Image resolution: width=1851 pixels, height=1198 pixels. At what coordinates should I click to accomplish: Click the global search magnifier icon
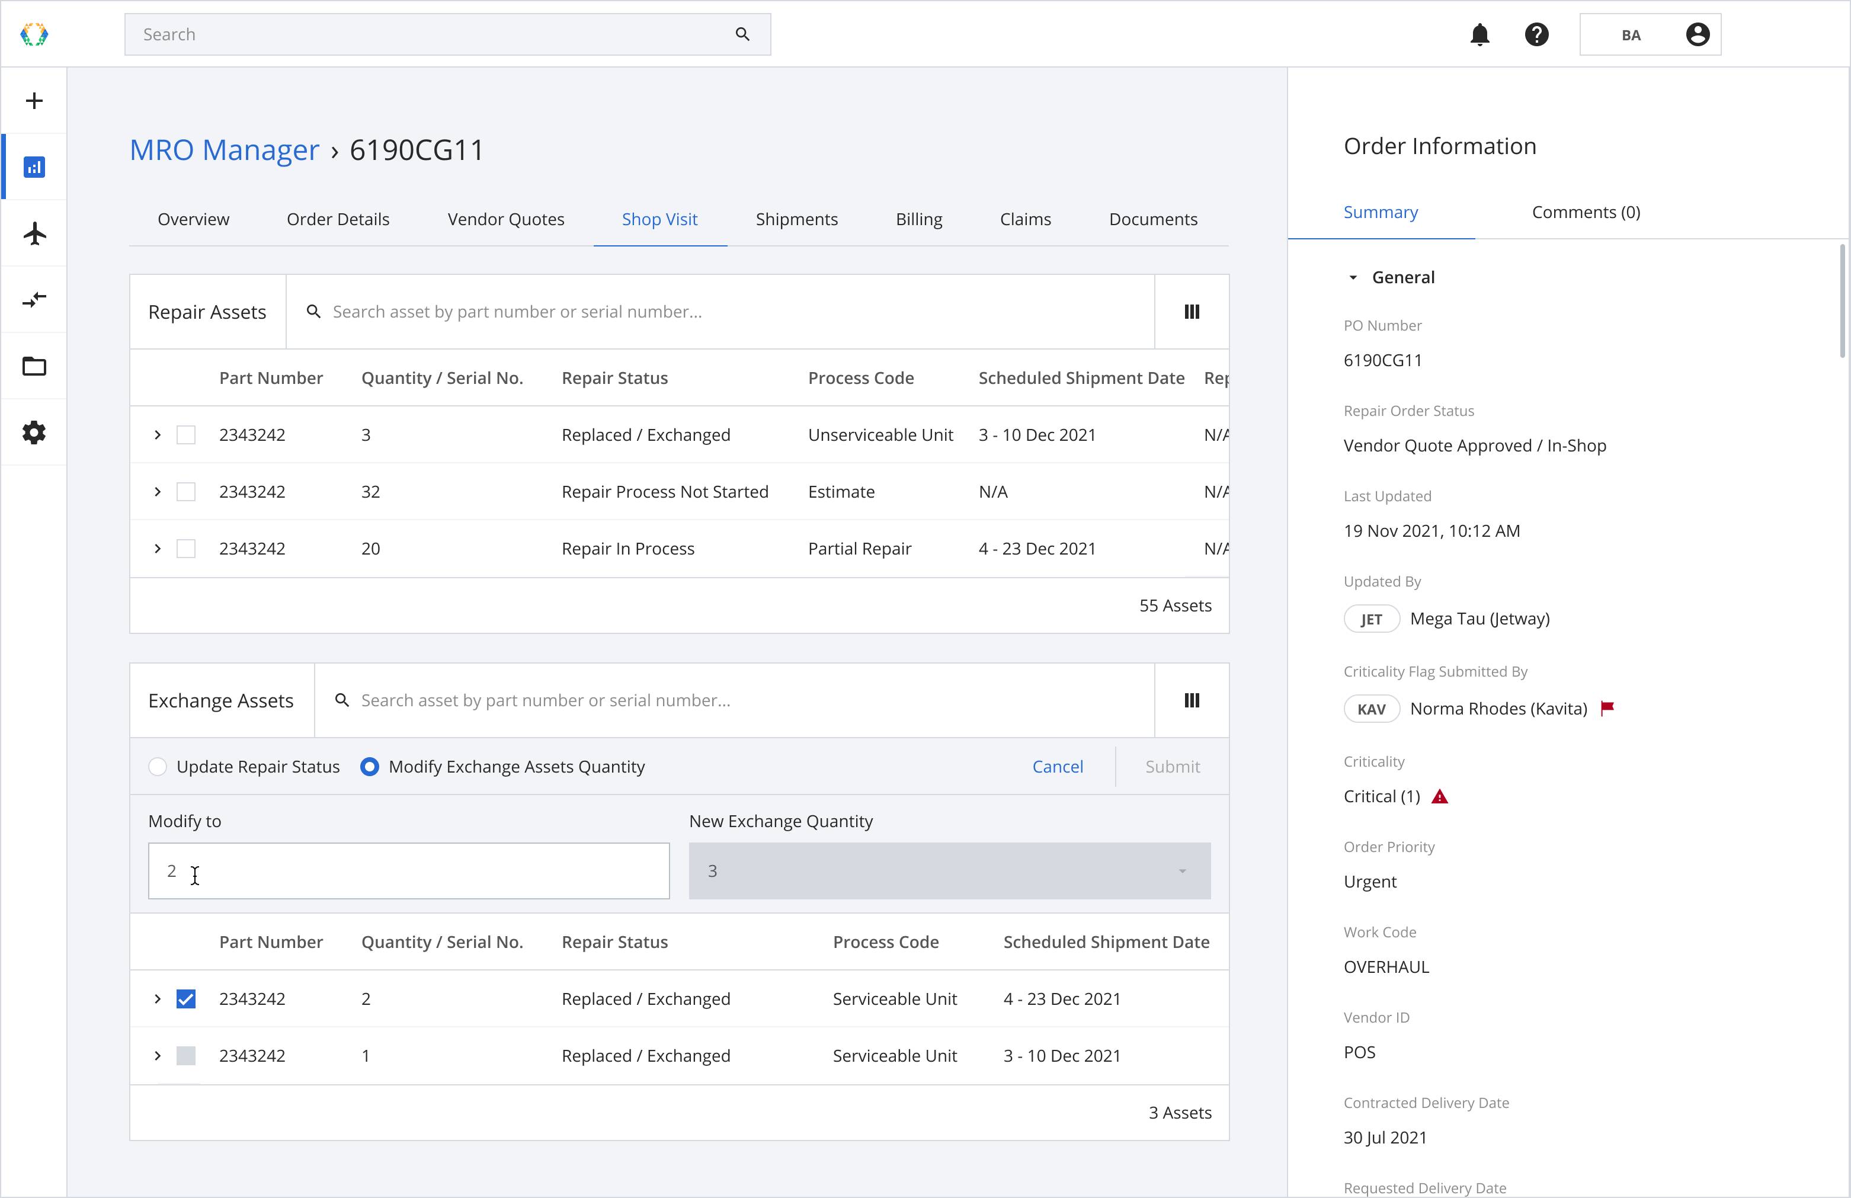[743, 34]
